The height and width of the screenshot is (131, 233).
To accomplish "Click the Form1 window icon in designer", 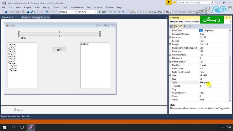I will pos(7,26).
